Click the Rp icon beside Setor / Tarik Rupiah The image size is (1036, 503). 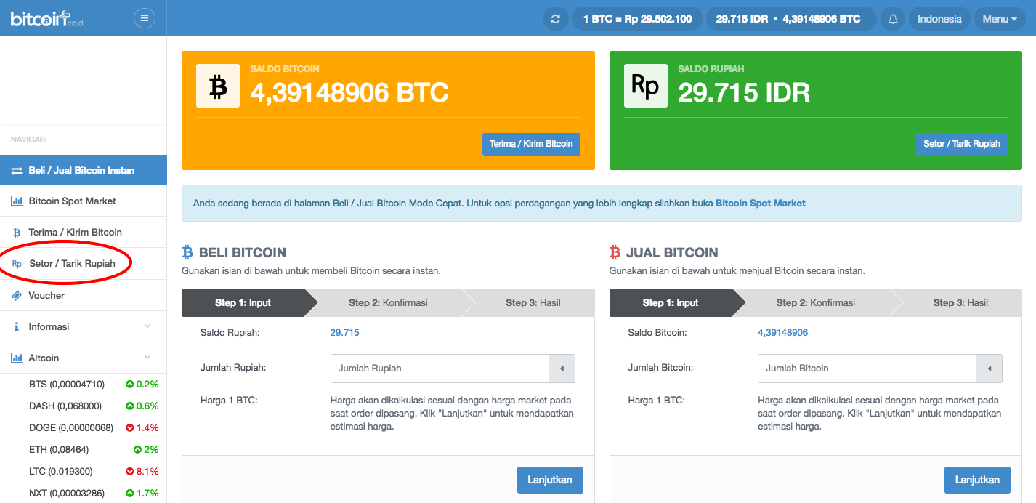click(x=17, y=264)
